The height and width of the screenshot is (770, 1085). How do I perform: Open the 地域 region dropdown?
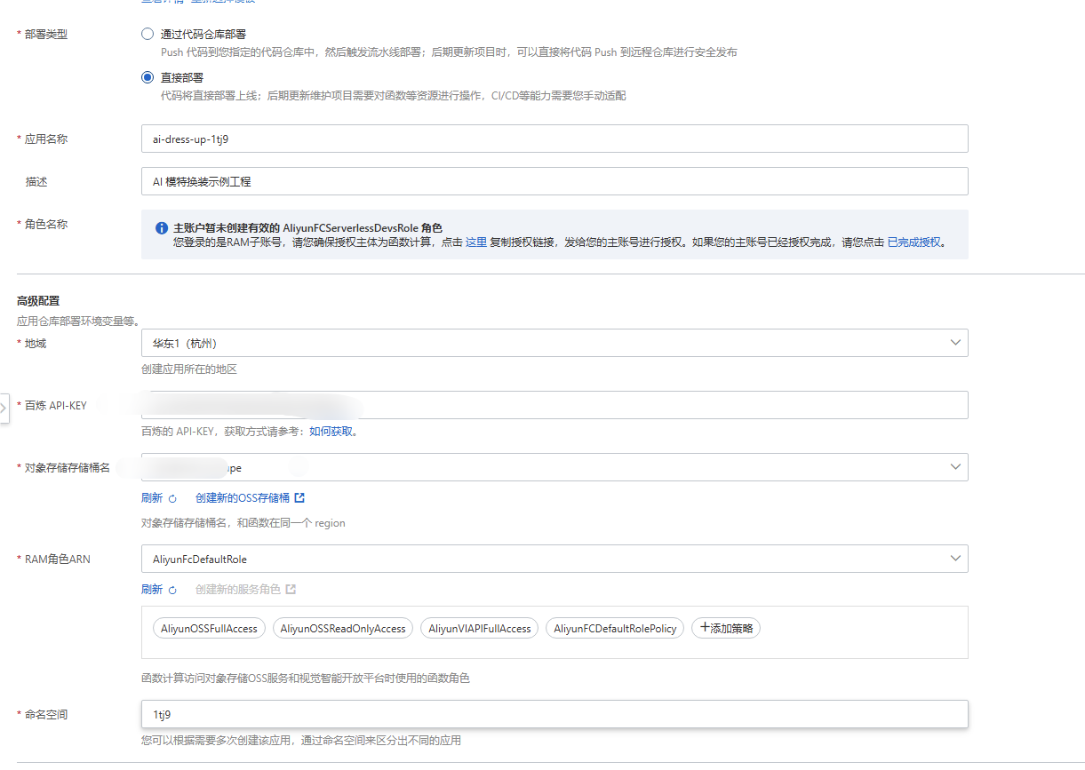[955, 342]
